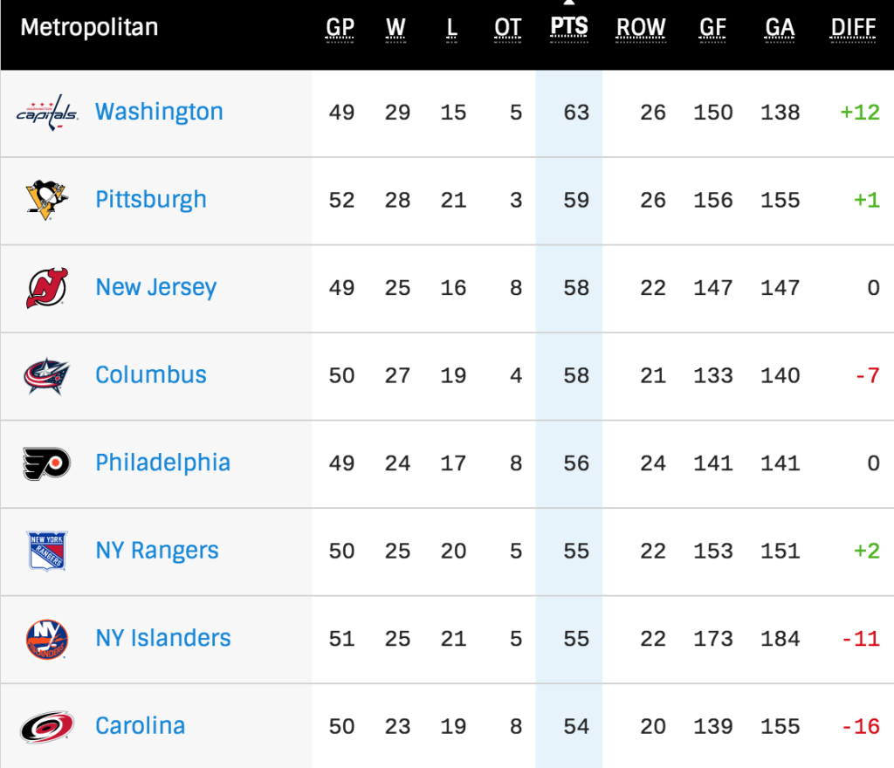Click the OT column header
The image size is (894, 768).
[508, 28]
